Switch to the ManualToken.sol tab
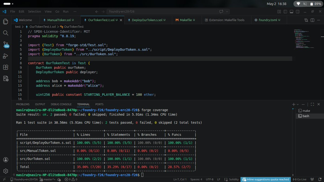Image resolution: width=324 pixels, height=182 pixels. 60,20
